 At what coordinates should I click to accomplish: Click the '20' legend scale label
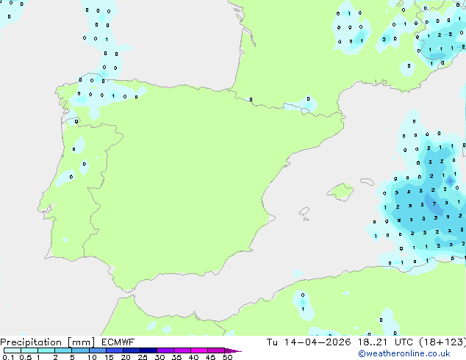(126, 357)
